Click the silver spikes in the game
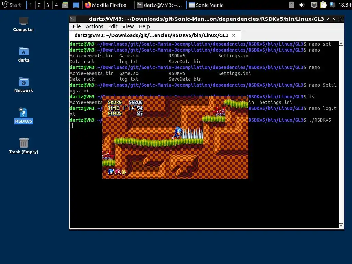Screen dimensions: 352x264 (192, 133)
